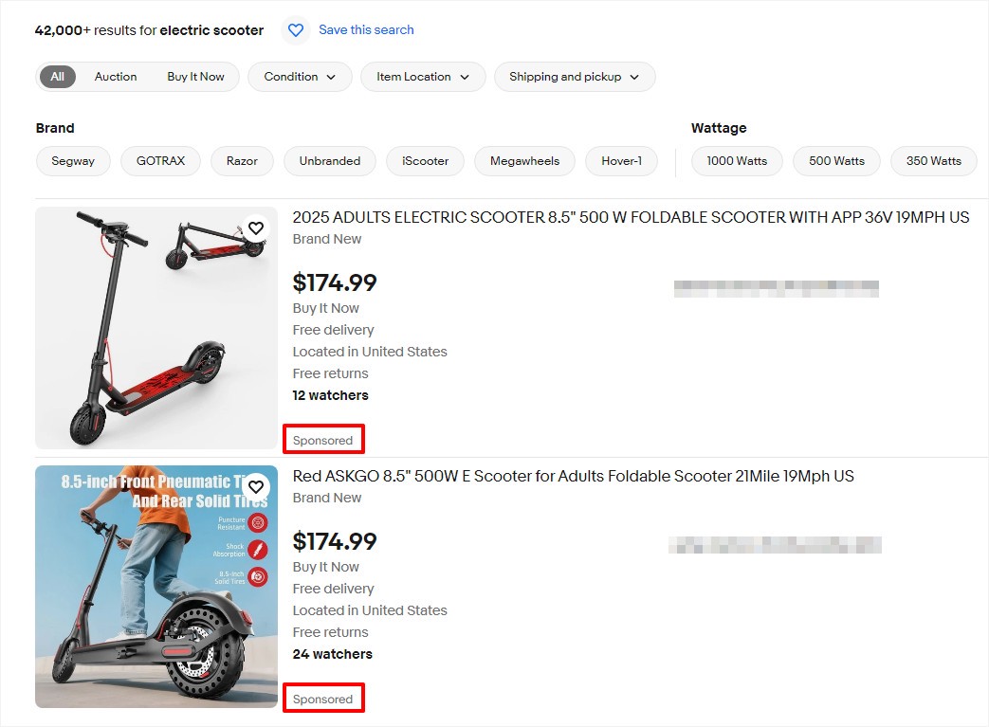Select the 500 Watts wattage filter

point(835,161)
